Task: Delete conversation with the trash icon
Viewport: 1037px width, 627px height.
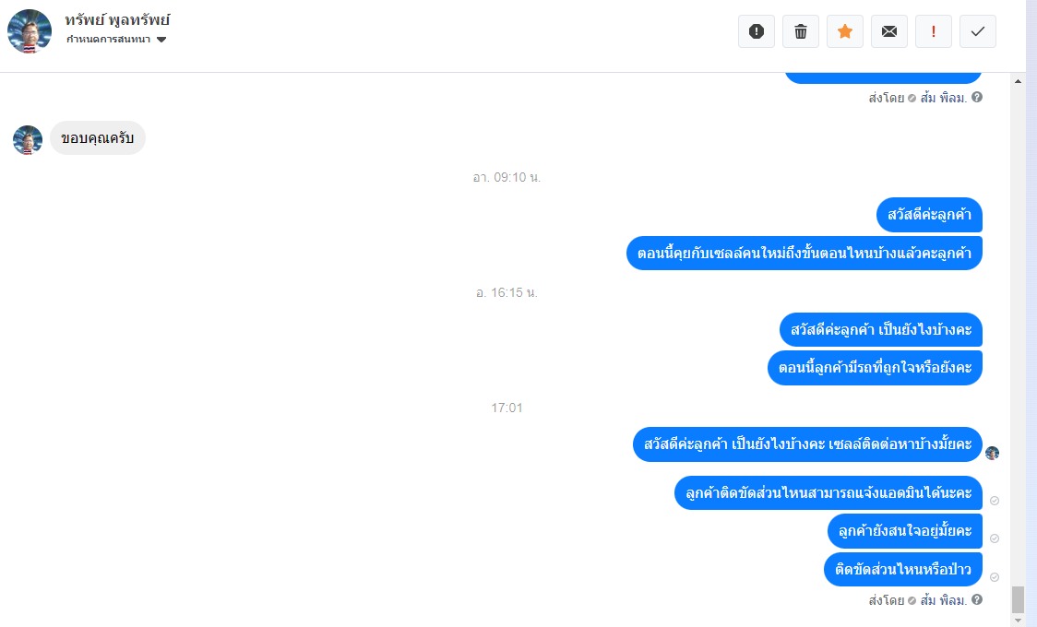Action: (x=800, y=31)
